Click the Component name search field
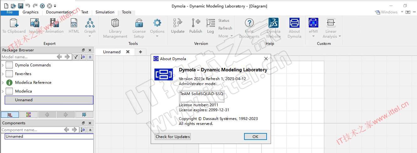 pyautogui.click(x=31, y=130)
